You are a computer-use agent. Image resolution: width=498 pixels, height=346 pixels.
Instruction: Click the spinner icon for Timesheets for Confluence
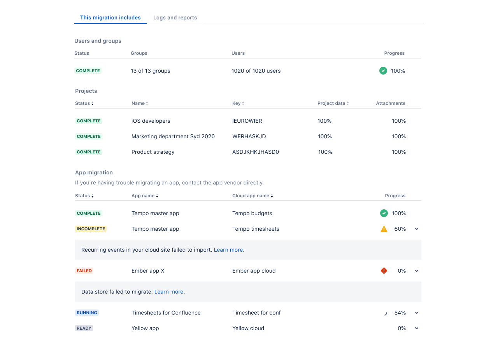[x=385, y=313]
